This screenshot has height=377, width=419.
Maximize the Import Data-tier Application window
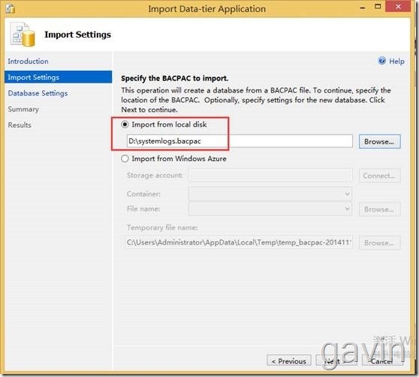pyautogui.click(x=378, y=7)
